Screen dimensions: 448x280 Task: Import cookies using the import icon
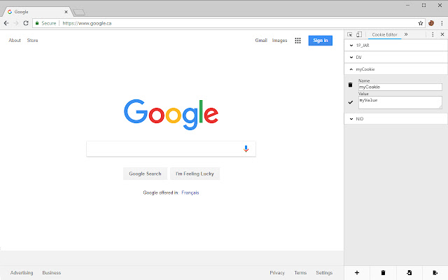(409, 272)
